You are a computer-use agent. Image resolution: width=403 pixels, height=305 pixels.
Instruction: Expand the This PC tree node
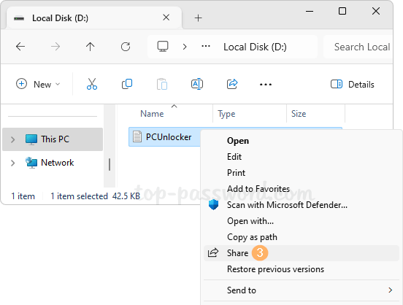(x=13, y=139)
